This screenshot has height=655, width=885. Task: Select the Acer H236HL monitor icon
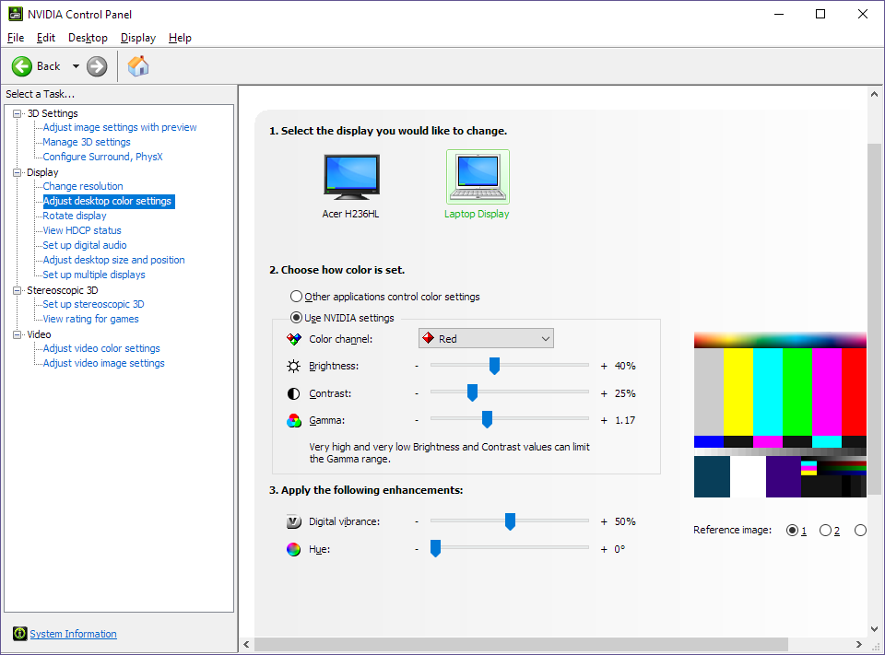pos(351,177)
